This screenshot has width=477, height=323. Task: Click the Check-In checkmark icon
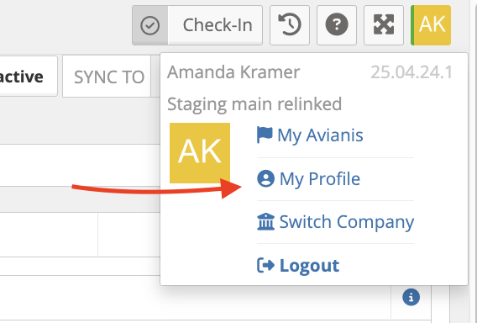(150, 25)
